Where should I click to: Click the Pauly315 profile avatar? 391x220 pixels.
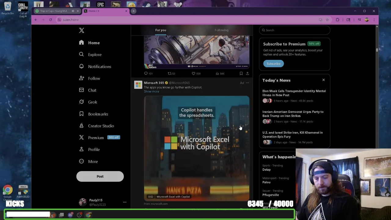click(x=82, y=202)
